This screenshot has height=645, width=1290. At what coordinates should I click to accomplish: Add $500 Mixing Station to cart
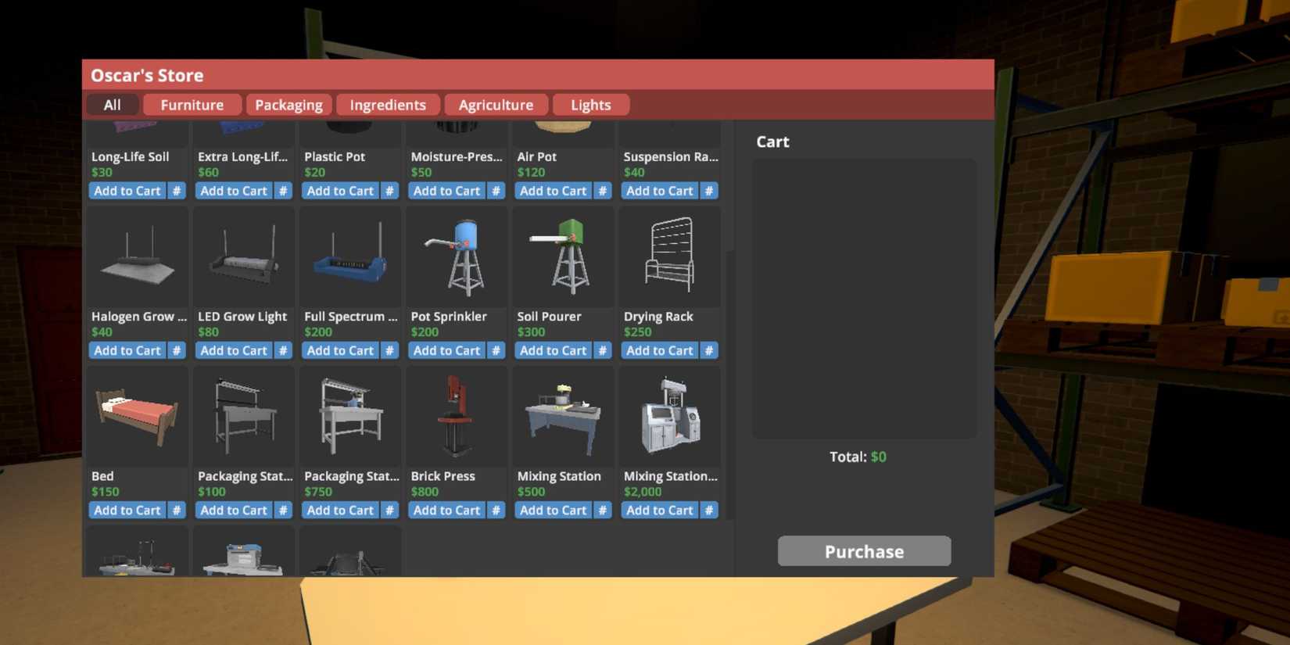553,510
